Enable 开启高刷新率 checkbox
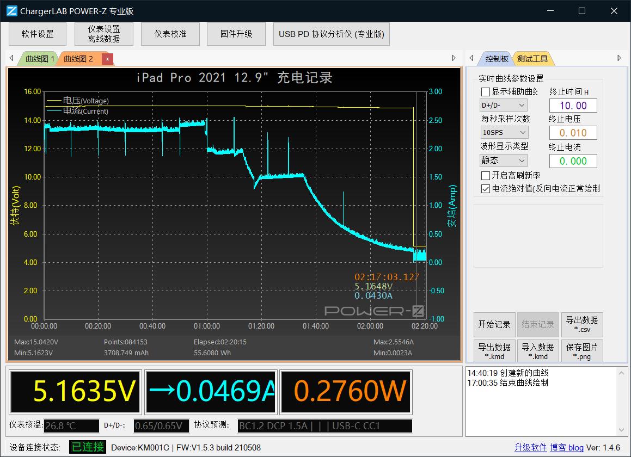The height and width of the screenshot is (457, 631). 486,176
